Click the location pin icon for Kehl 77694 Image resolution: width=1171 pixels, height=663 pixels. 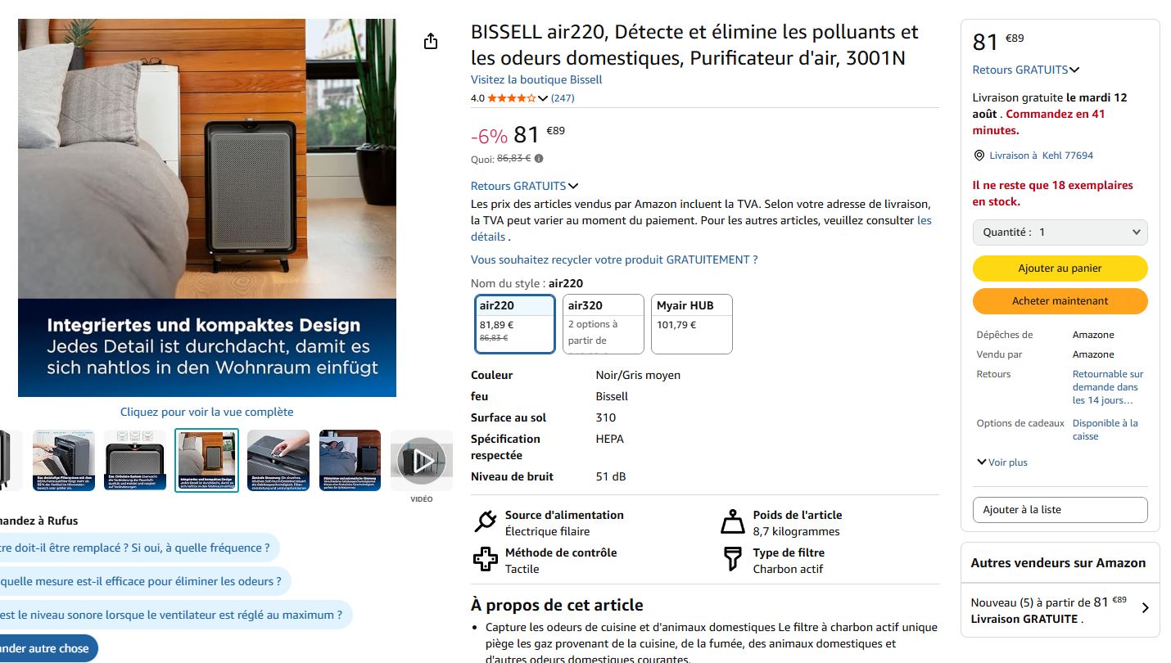tap(979, 156)
